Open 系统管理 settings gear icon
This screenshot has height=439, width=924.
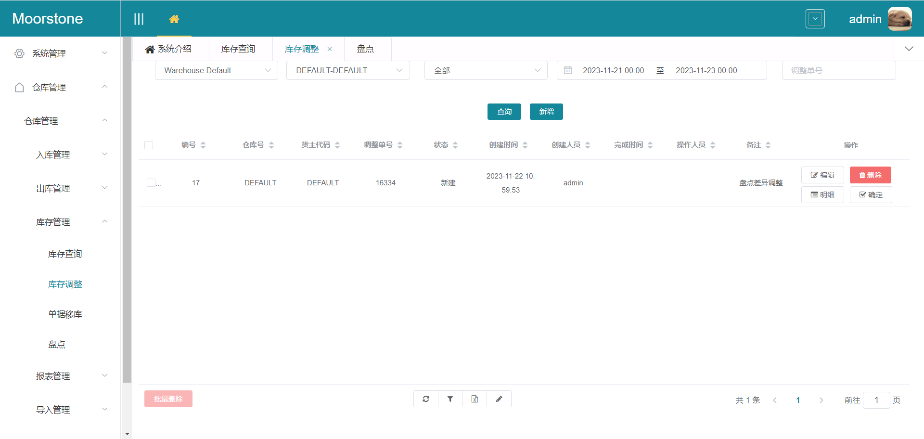(x=19, y=53)
